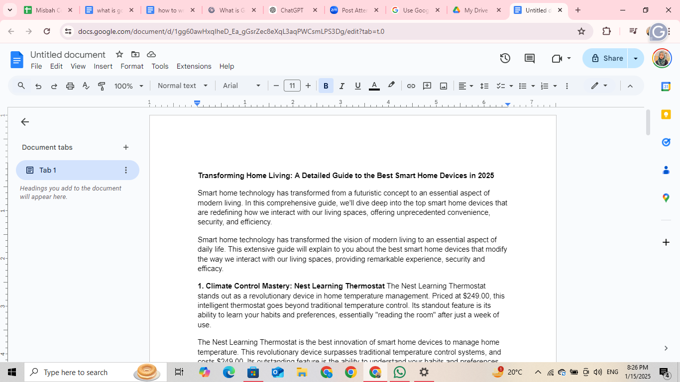This screenshot has width=680, height=382.
Task: Move the document to a folder
Action: [135, 54]
